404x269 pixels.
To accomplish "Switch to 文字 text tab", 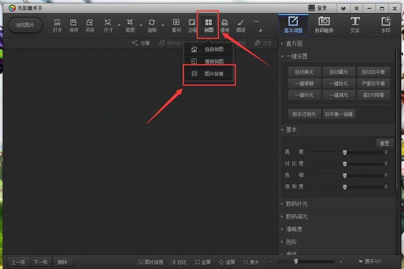I will (x=355, y=25).
